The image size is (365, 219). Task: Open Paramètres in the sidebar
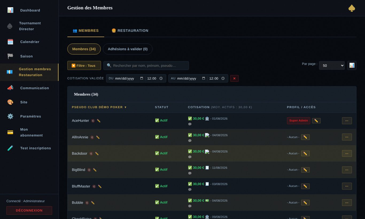29,116
